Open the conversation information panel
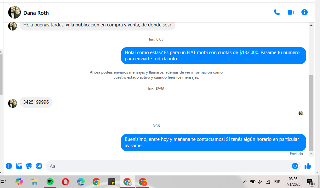Image resolution: width=320 pixels, height=188 pixels. 304,12
